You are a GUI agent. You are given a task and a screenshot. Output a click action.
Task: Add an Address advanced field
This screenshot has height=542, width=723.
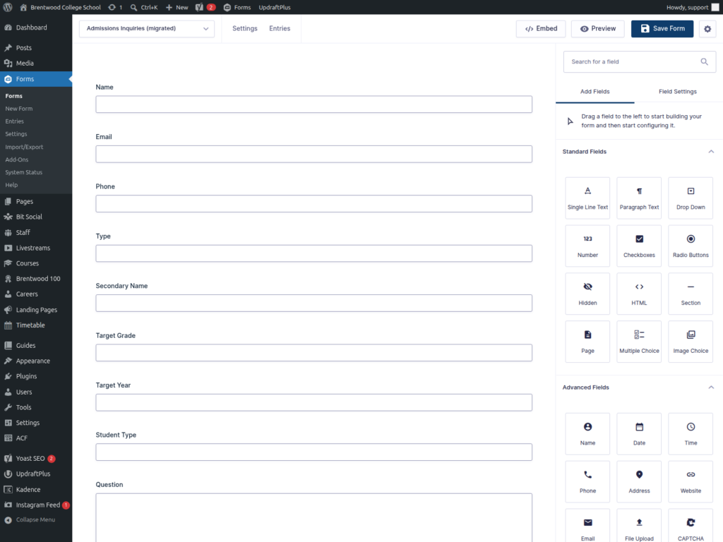pyautogui.click(x=639, y=481)
